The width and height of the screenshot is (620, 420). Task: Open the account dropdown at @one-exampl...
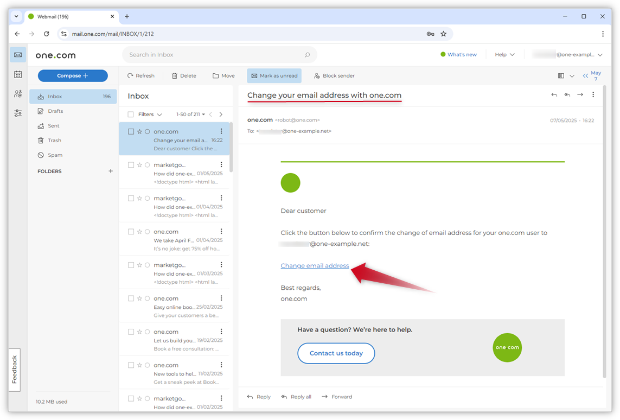point(567,55)
